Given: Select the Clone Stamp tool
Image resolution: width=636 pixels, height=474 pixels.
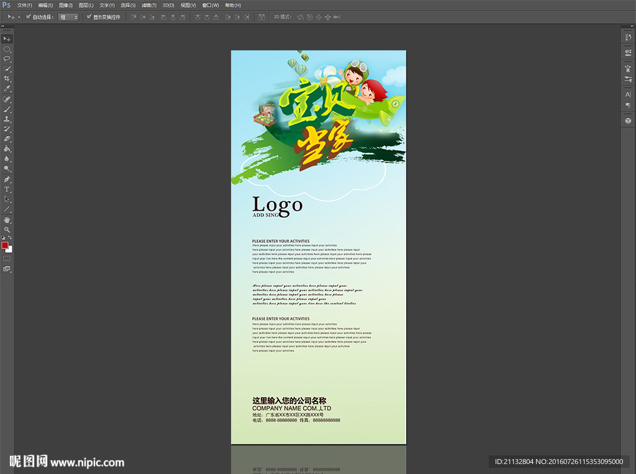Looking at the screenshot, I should [7, 119].
